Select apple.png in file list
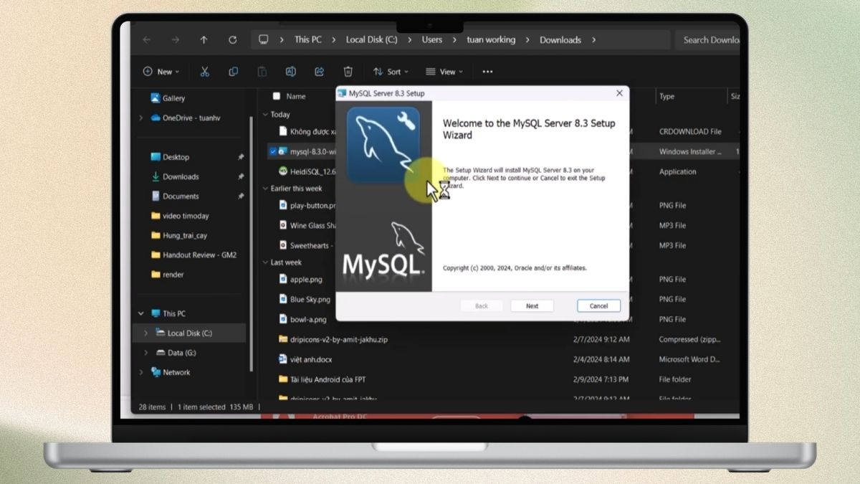860x484 pixels. click(x=300, y=280)
